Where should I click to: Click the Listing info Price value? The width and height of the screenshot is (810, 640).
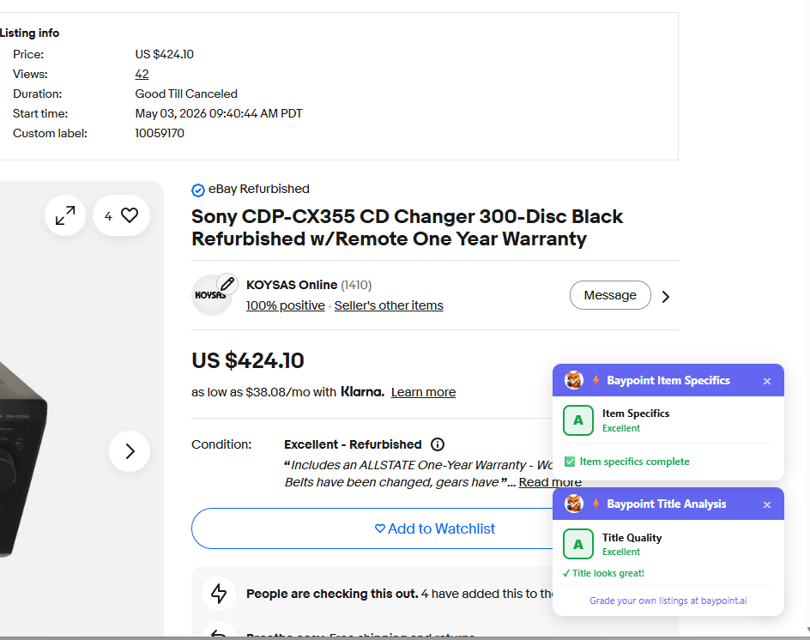click(x=164, y=54)
